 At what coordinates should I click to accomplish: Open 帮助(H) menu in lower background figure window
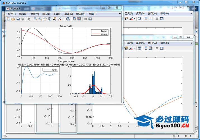[164, 43]
